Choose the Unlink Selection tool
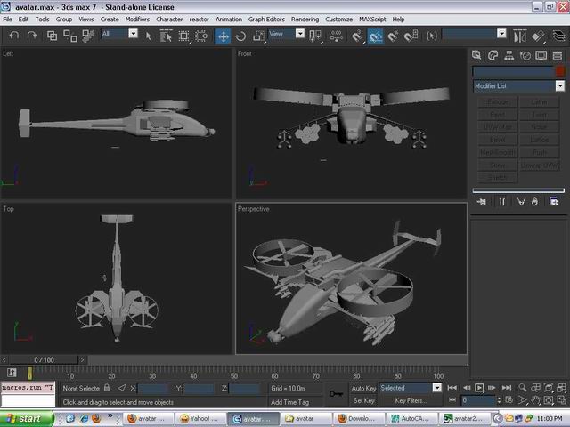The height and width of the screenshot is (427, 570). [69, 36]
